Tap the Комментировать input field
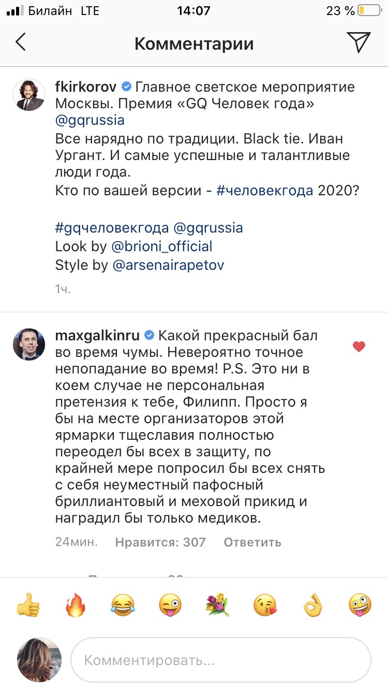The image size is (388, 691). click(221, 660)
